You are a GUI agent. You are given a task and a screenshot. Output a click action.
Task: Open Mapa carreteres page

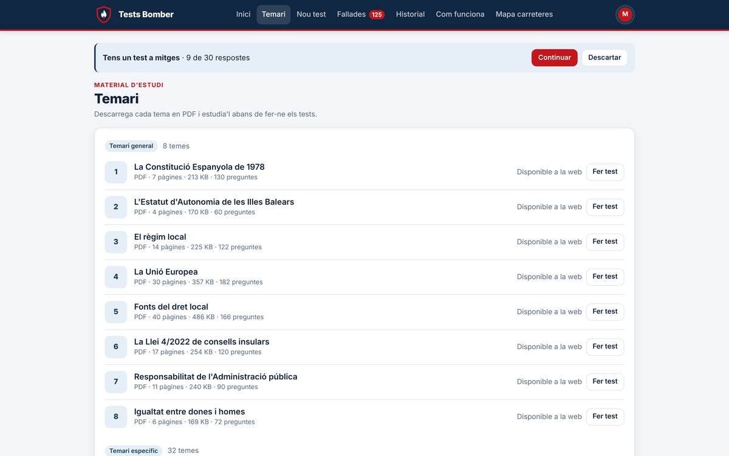[524, 15]
